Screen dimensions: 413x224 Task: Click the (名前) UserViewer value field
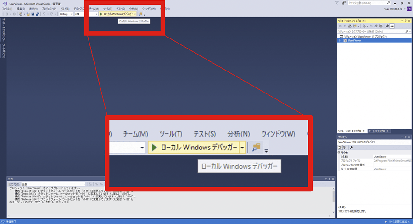coord(392,156)
